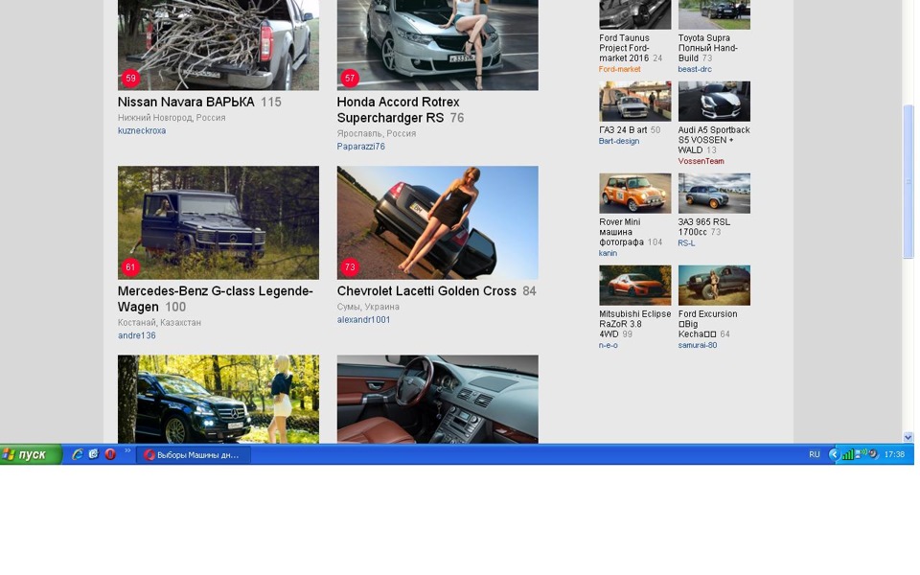Viewport: 920px width, 575px height.
Task: Open Mitsubishi Eclipse thumbnail
Action: click(x=634, y=286)
